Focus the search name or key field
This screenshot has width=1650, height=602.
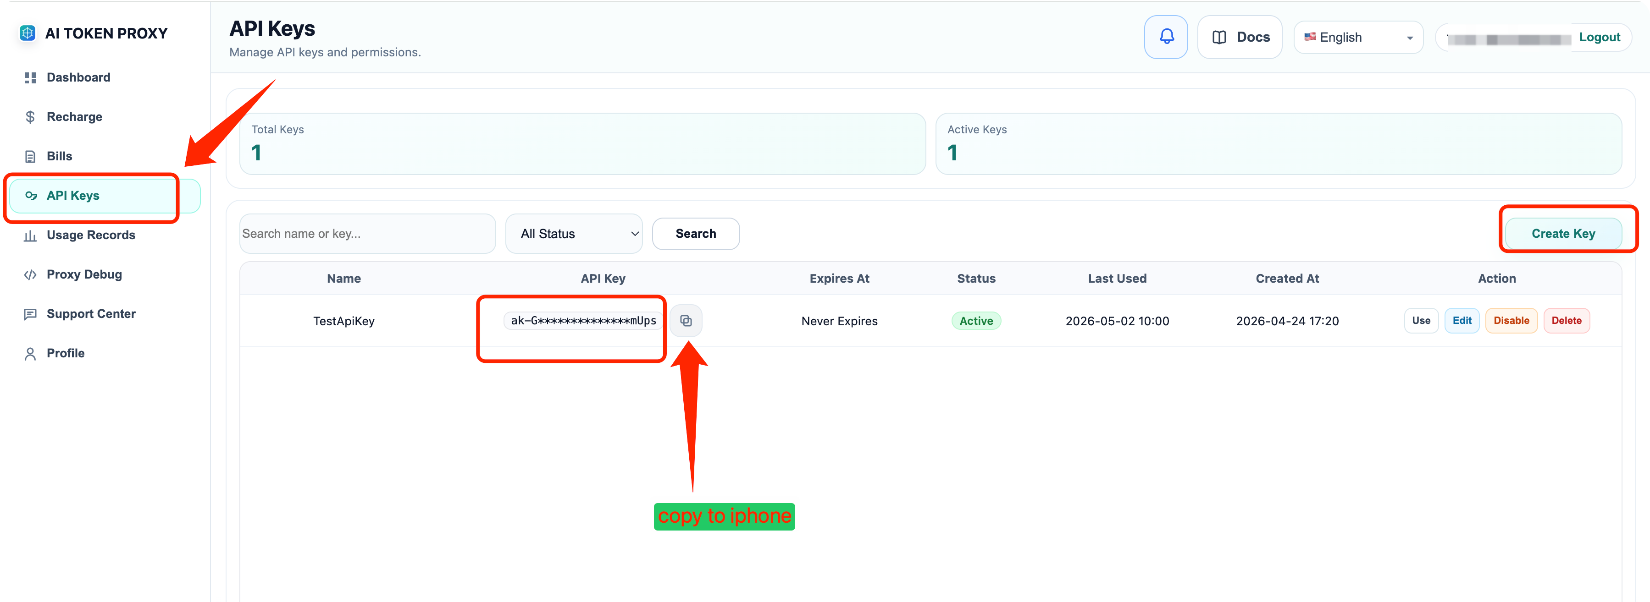[x=368, y=234]
